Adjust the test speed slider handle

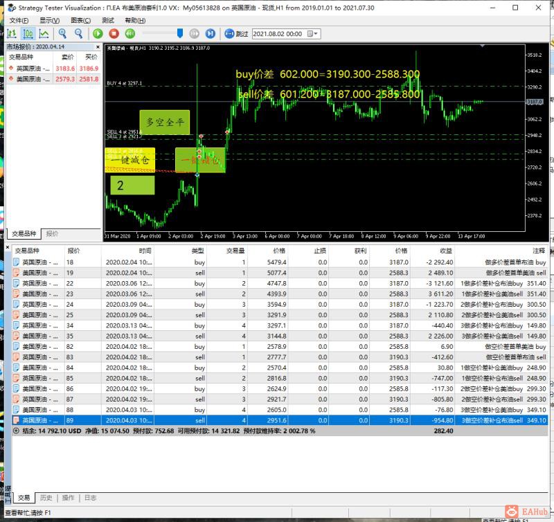pos(180,33)
